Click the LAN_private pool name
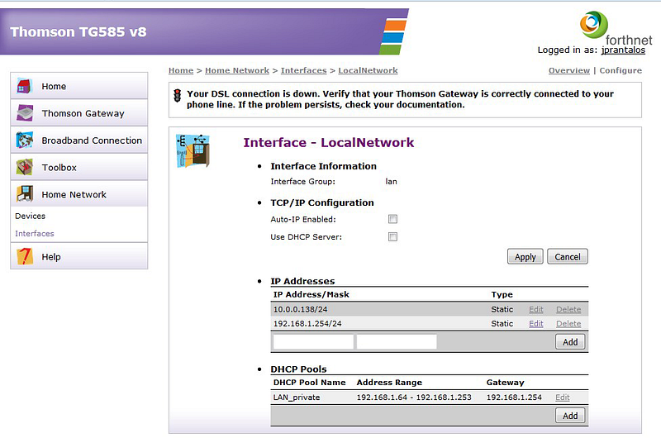This screenshot has height=438, width=661. pos(297,398)
